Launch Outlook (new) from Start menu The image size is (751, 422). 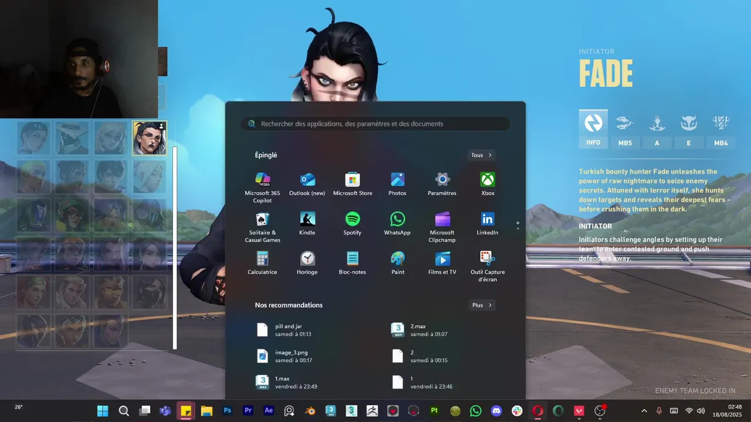click(x=307, y=184)
